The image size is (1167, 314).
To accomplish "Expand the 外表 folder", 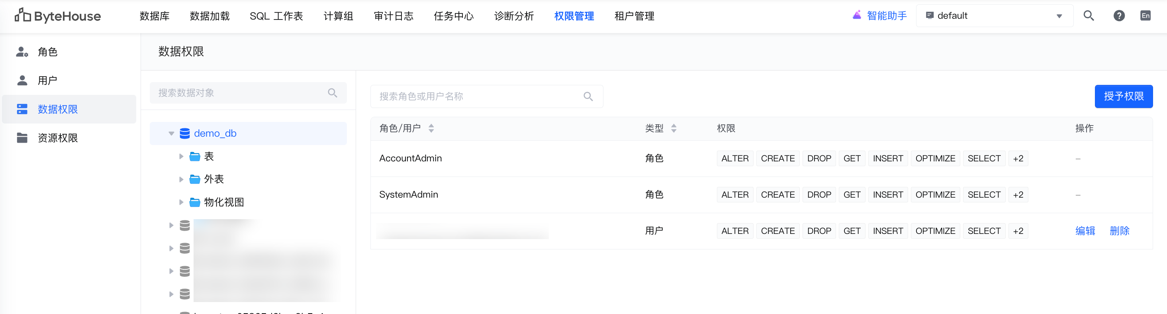I will (x=181, y=179).
